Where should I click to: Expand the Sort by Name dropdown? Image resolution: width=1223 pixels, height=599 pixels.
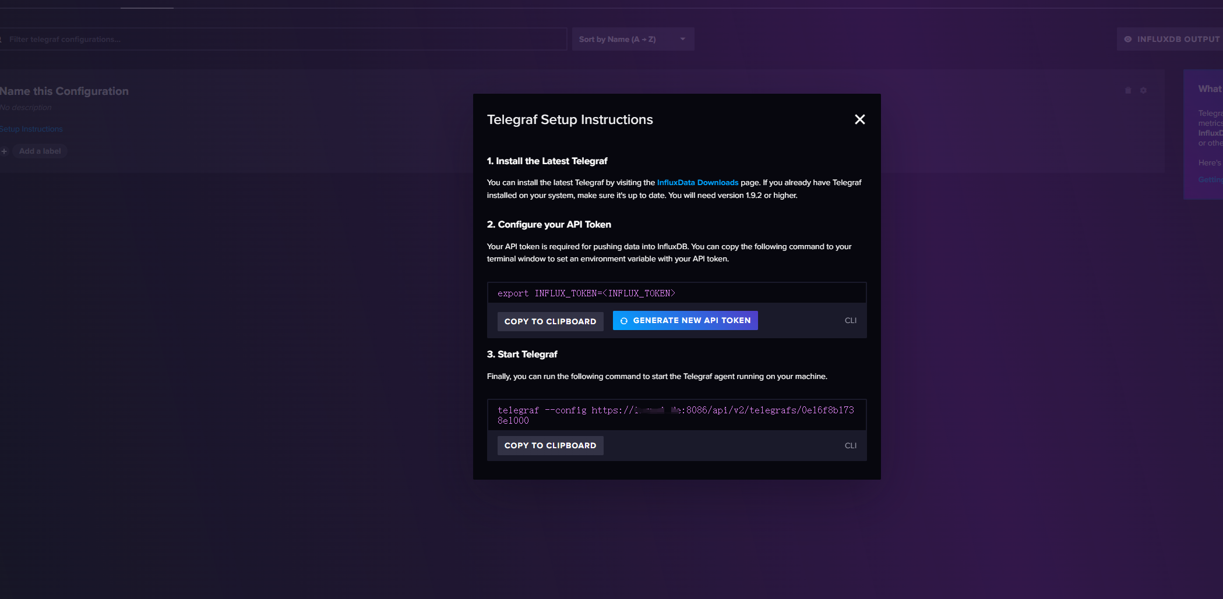[632, 39]
